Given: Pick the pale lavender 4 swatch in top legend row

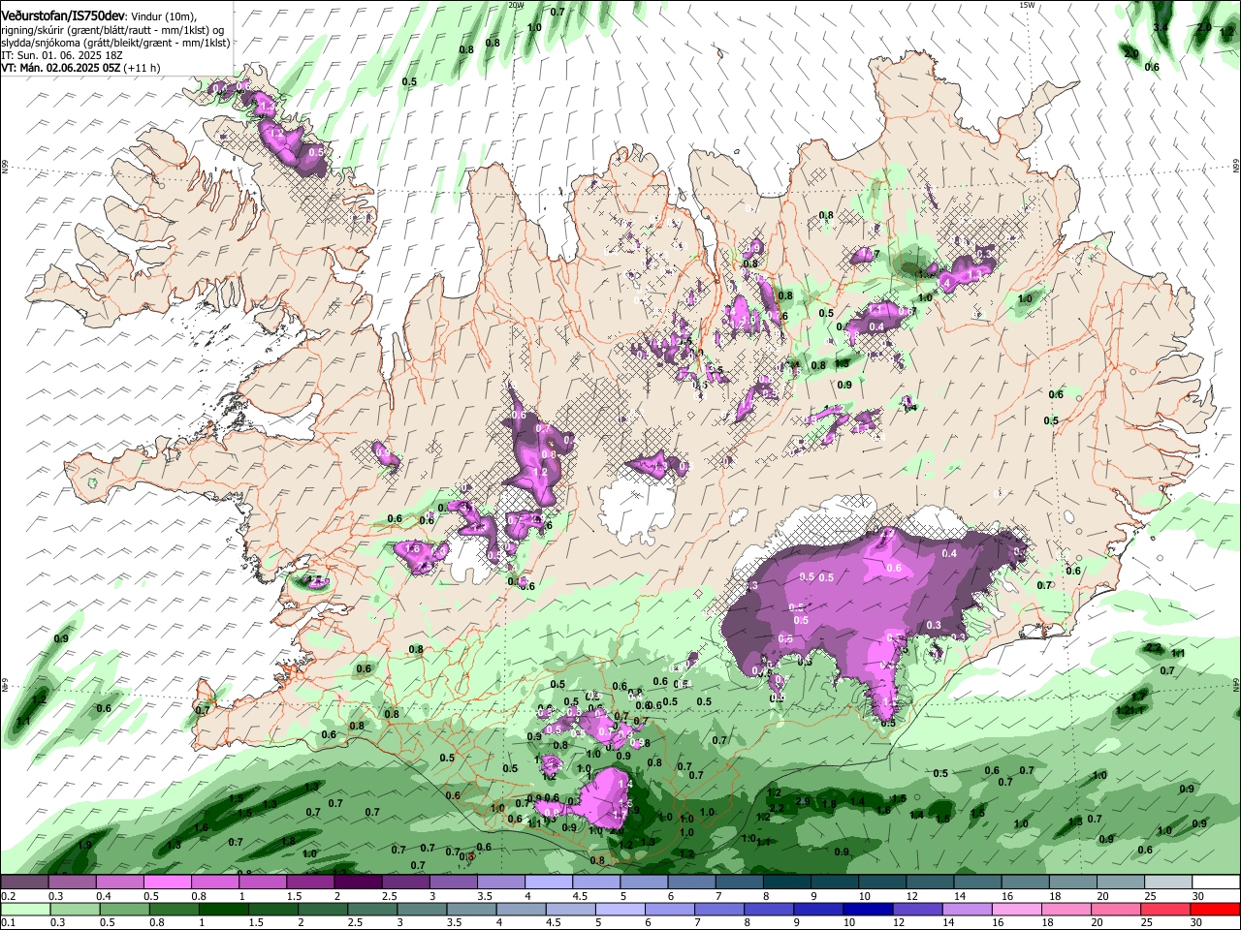Looking at the screenshot, I should pos(549,883).
